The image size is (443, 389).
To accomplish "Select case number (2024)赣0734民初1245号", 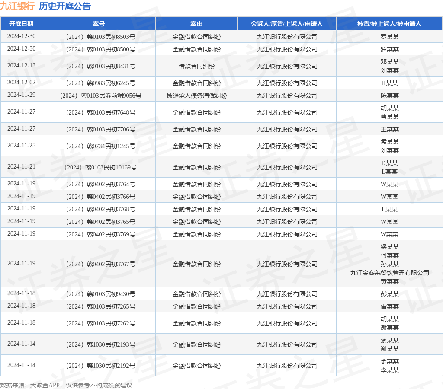I will [x=100, y=146].
